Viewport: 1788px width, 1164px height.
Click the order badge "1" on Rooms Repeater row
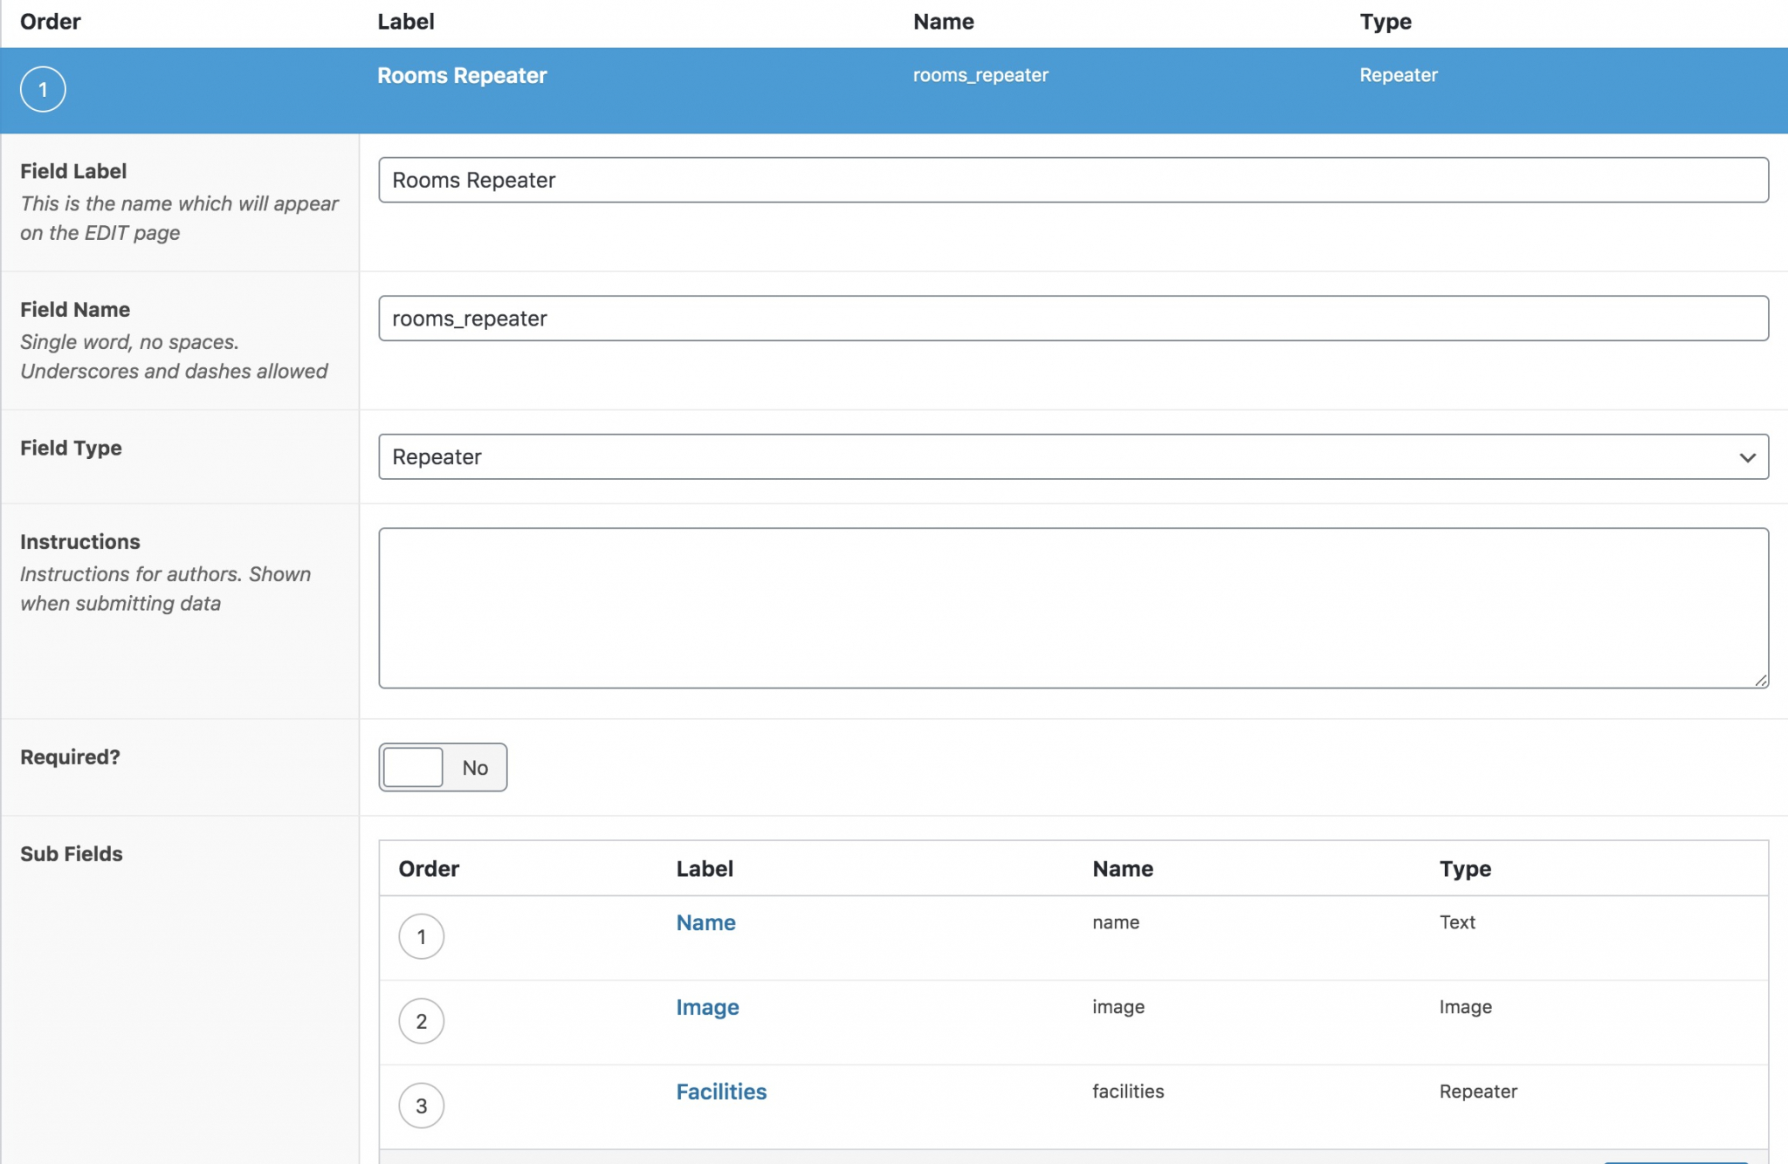pyautogui.click(x=43, y=88)
